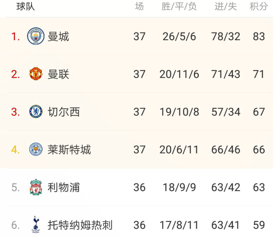The image size is (273, 237).
Task: Select the 切尔西 team name
Action: point(64,112)
